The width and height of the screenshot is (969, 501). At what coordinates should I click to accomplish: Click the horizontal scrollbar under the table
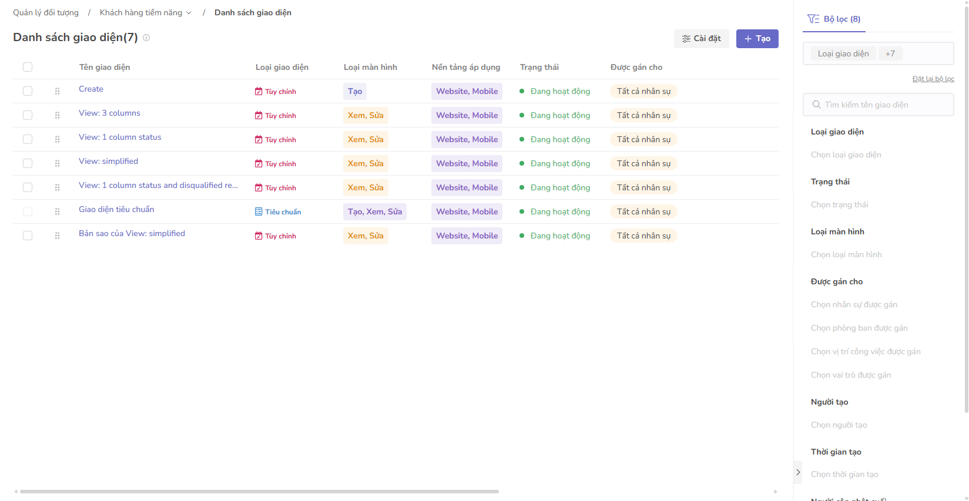(259, 492)
